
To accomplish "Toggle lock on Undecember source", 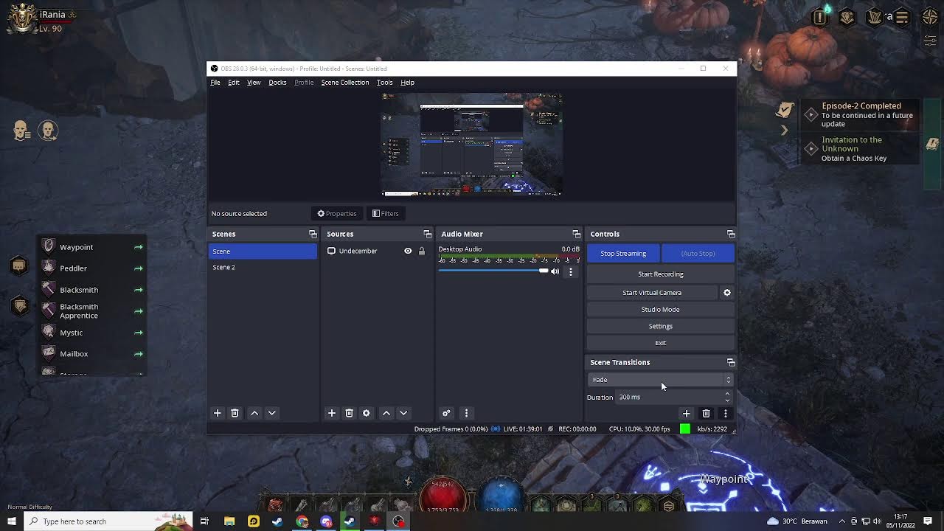I will tap(422, 251).
